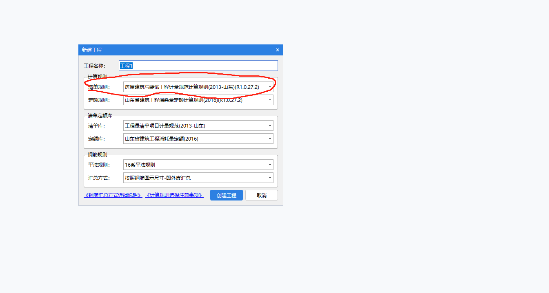Open the 汇总方式 dropdown

pos(198,178)
